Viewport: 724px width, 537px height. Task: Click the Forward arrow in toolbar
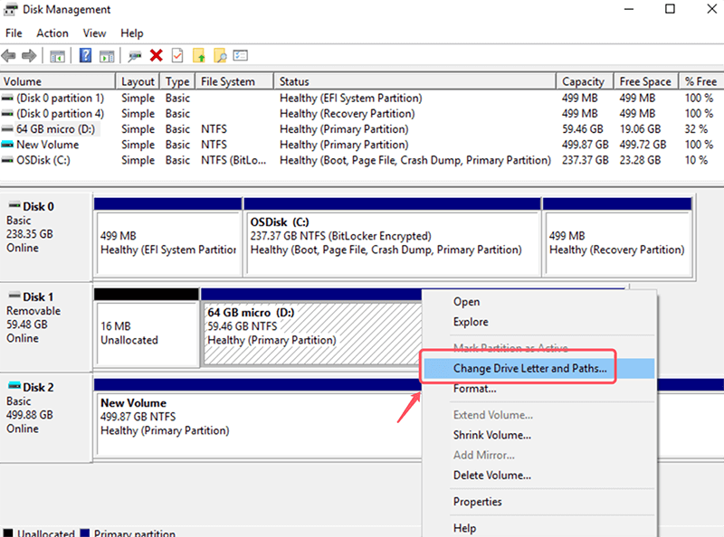[30, 56]
